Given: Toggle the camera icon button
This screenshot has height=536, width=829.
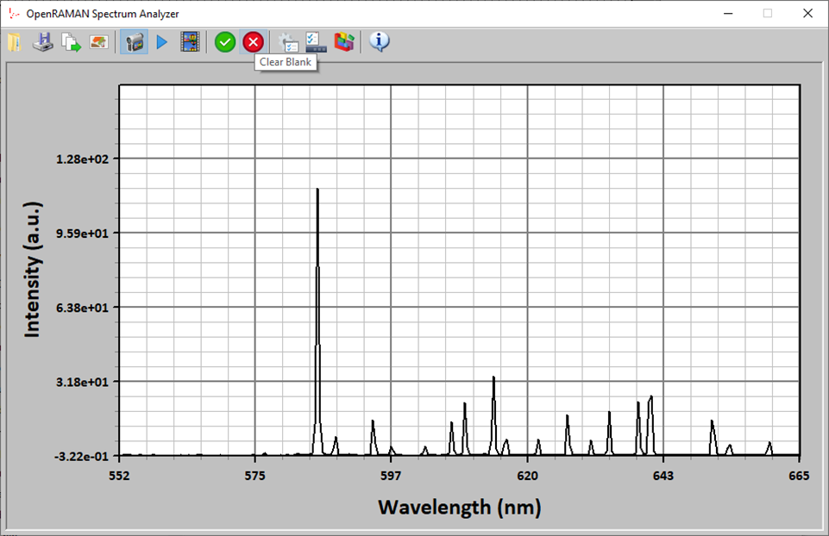Looking at the screenshot, I should [133, 42].
